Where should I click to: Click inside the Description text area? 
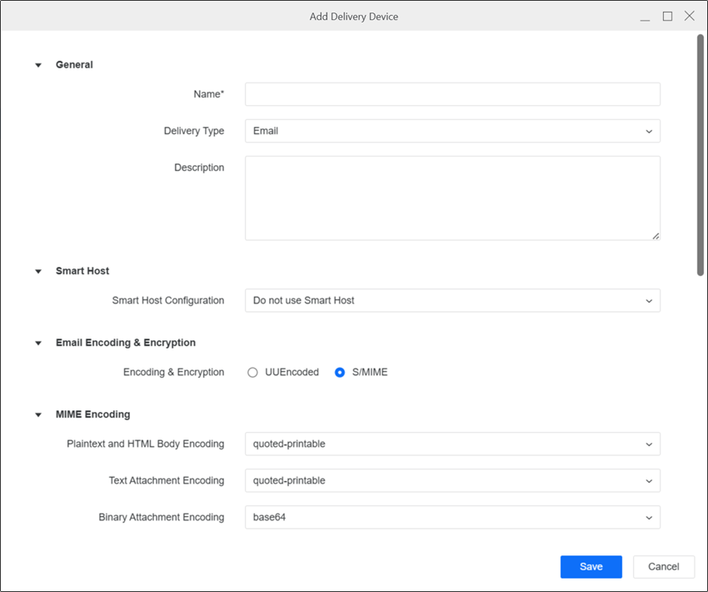coord(452,198)
